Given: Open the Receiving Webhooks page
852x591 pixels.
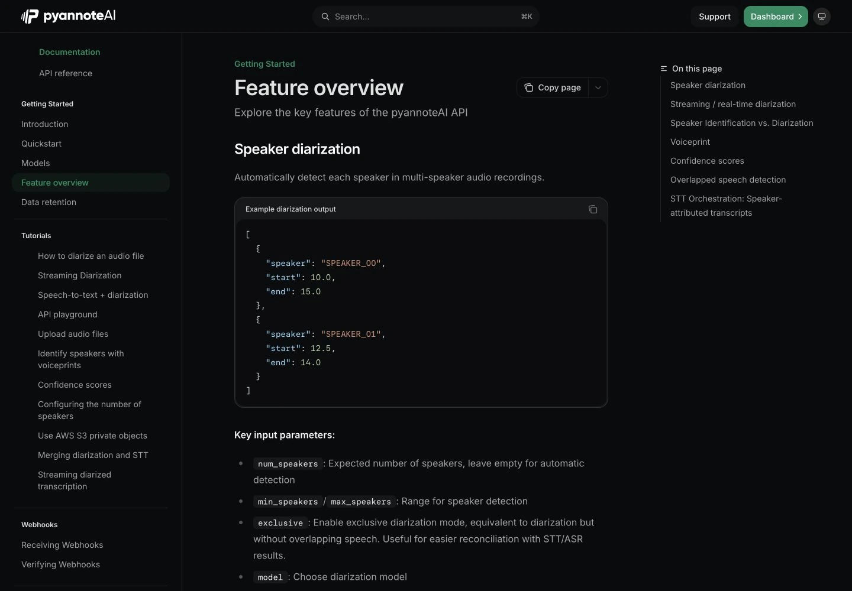Looking at the screenshot, I should pyautogui.click(x=62, y=545).
